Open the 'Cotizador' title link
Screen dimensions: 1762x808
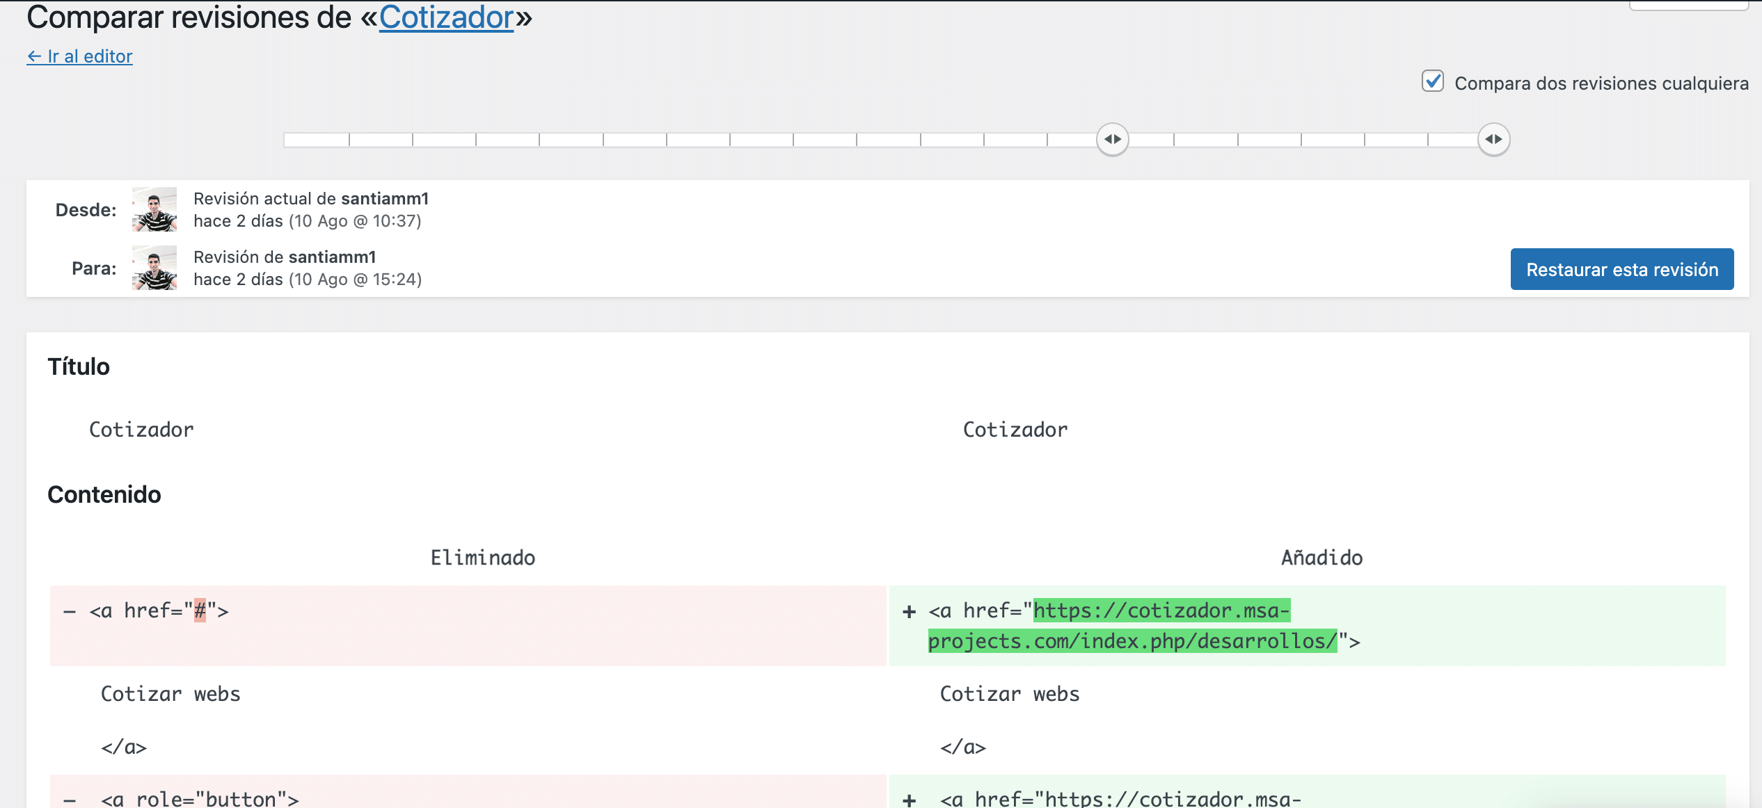[446, 18]
